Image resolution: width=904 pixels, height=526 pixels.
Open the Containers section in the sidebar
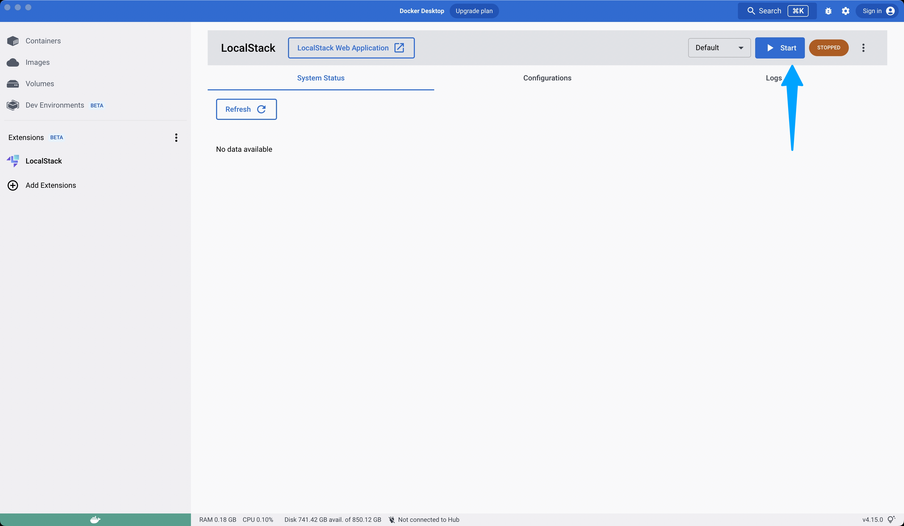43,41
